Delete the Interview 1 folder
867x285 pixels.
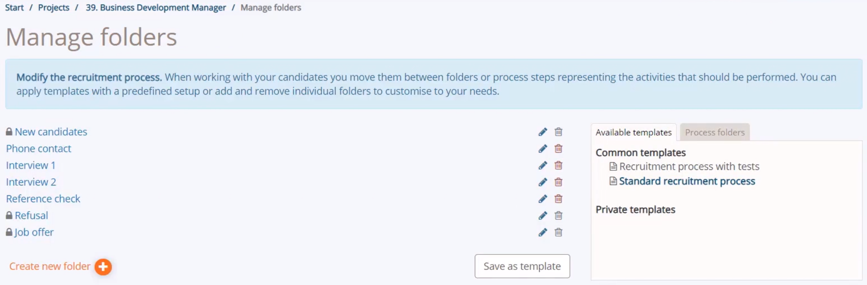(558, 165)
